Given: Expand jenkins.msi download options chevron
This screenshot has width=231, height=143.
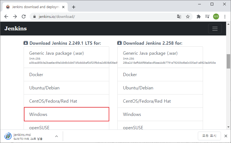Looking at the screenshot, I should tap(57, 136).
